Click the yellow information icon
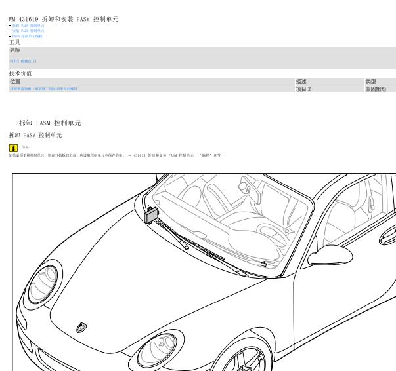The width and height of the screenshot is (396, 371). pyautogui.click(x=13, y=148)
